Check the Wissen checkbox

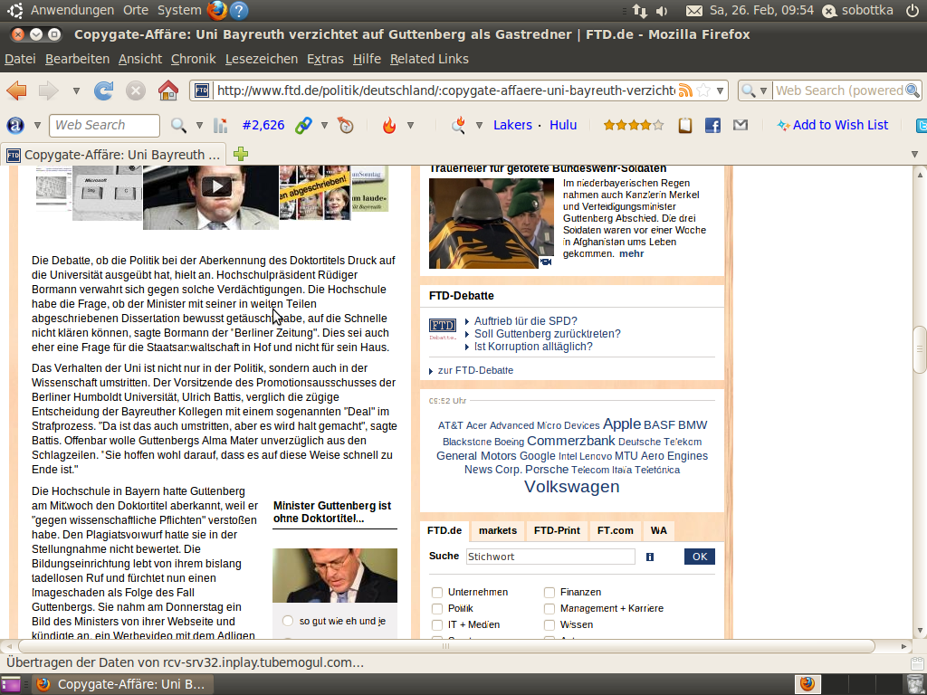click(x=550, y=625)
